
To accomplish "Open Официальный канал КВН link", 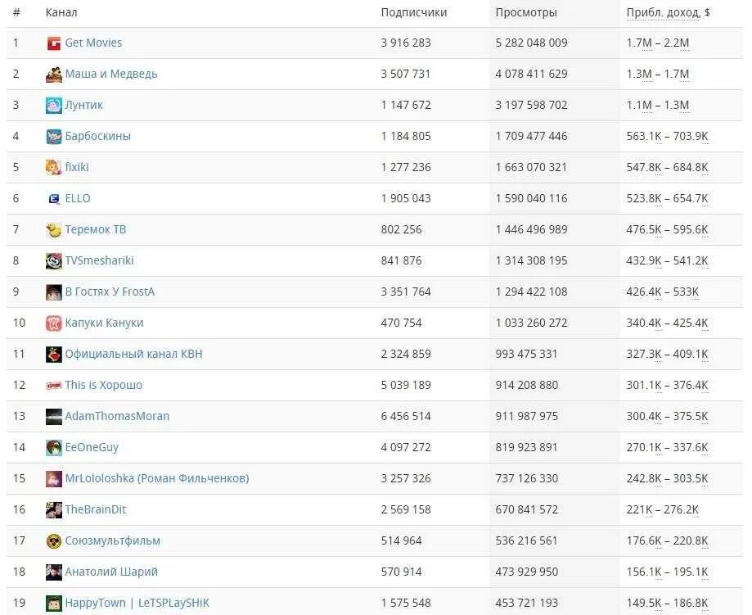I will point(134,355).
